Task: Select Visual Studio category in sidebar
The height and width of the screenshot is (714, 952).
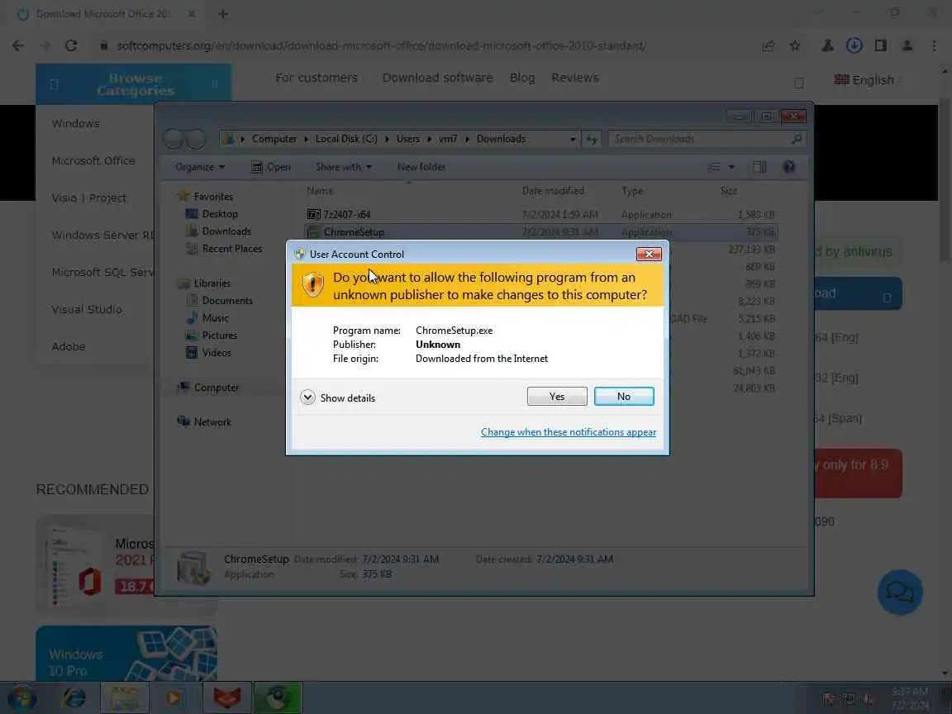Action: coord(87,310)
